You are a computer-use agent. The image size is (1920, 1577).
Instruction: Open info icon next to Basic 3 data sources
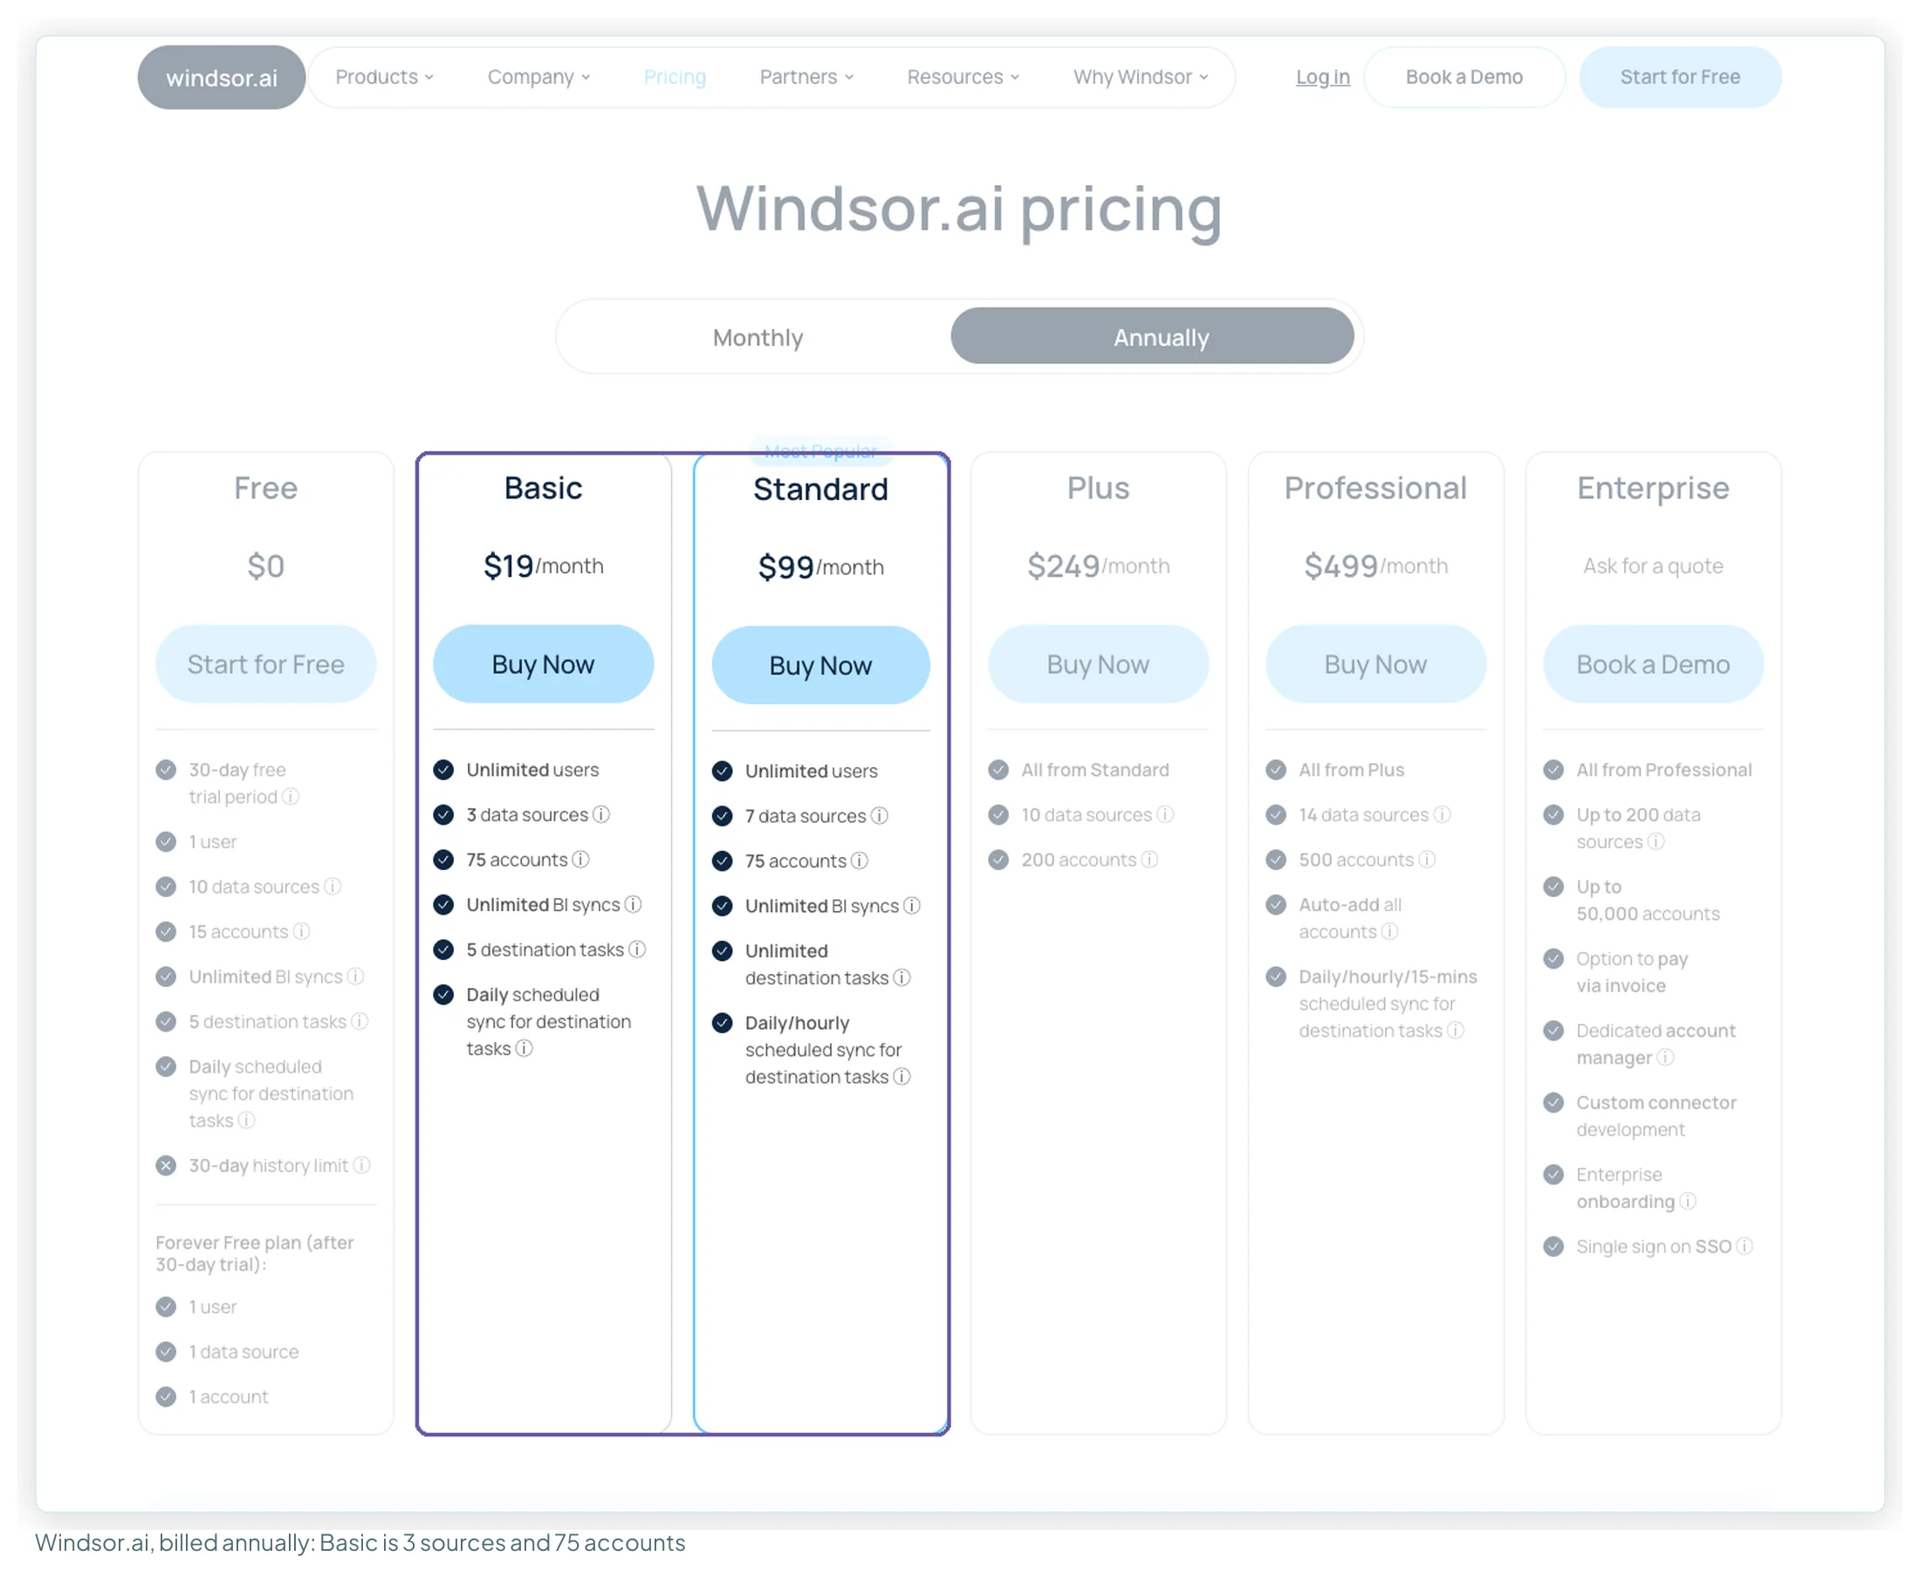click(601, 815)
